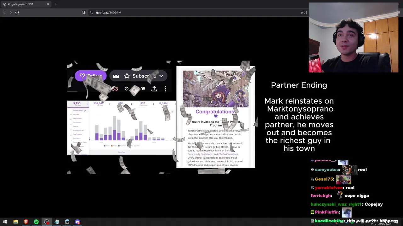Open the purple taskbar app with notification badge
The height and width of the screenshot is (226, 403).
(77, 222)
